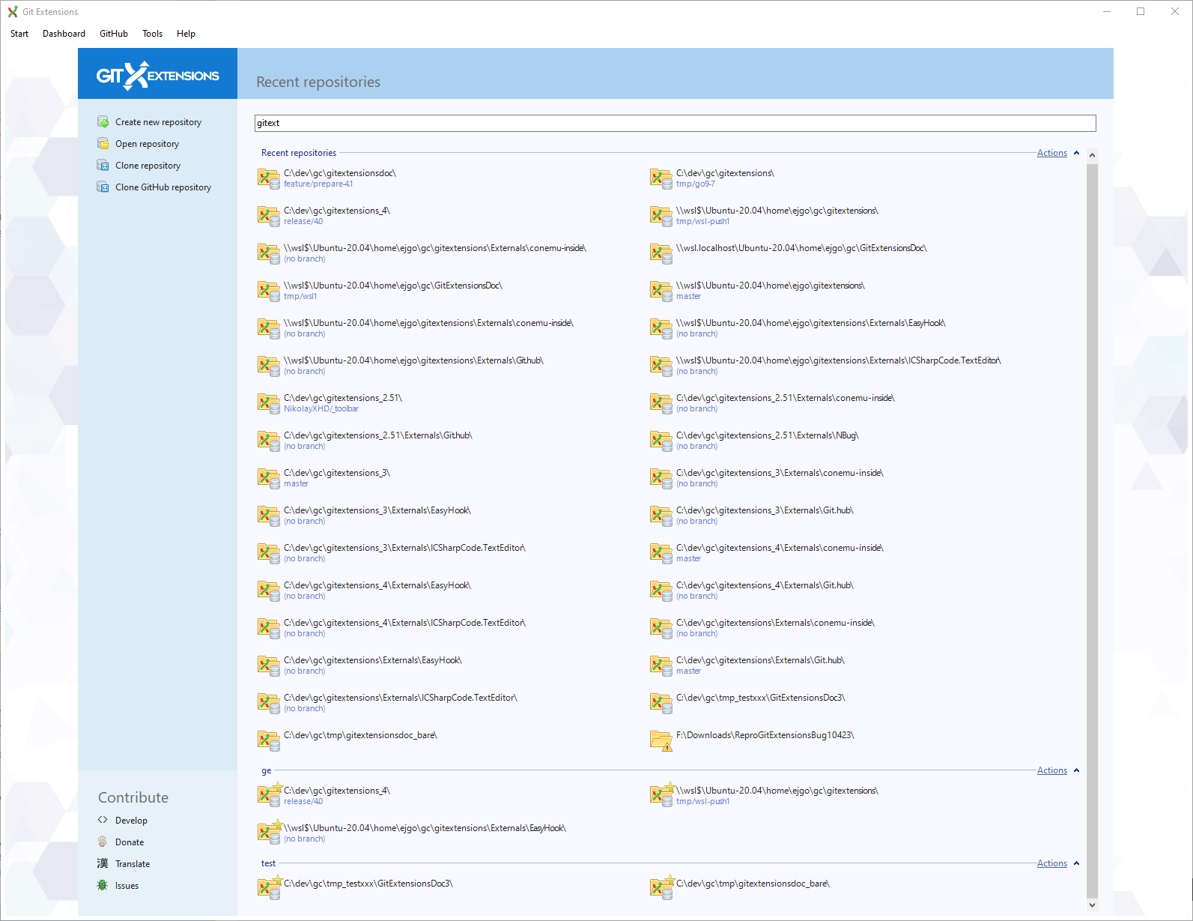
Task: Click the NikolayXHD/_toolbar branch label
Action: tap(321, 409)
